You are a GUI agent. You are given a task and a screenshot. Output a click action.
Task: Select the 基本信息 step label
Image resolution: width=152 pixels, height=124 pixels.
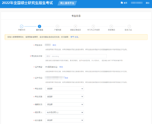coord(40,30)
